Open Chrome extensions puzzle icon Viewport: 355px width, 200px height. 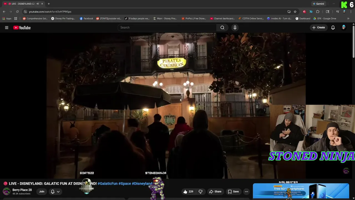coord(318,12)
